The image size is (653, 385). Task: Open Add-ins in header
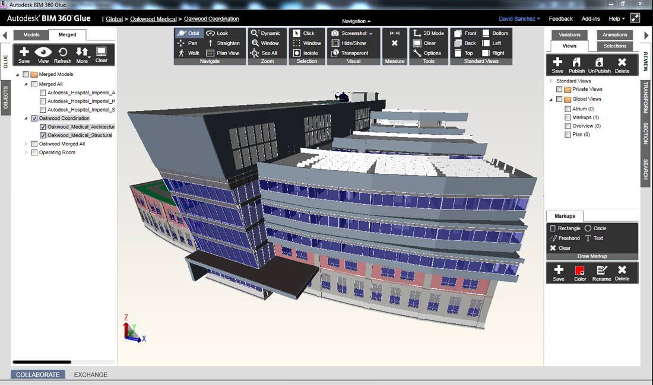point(591,19)
